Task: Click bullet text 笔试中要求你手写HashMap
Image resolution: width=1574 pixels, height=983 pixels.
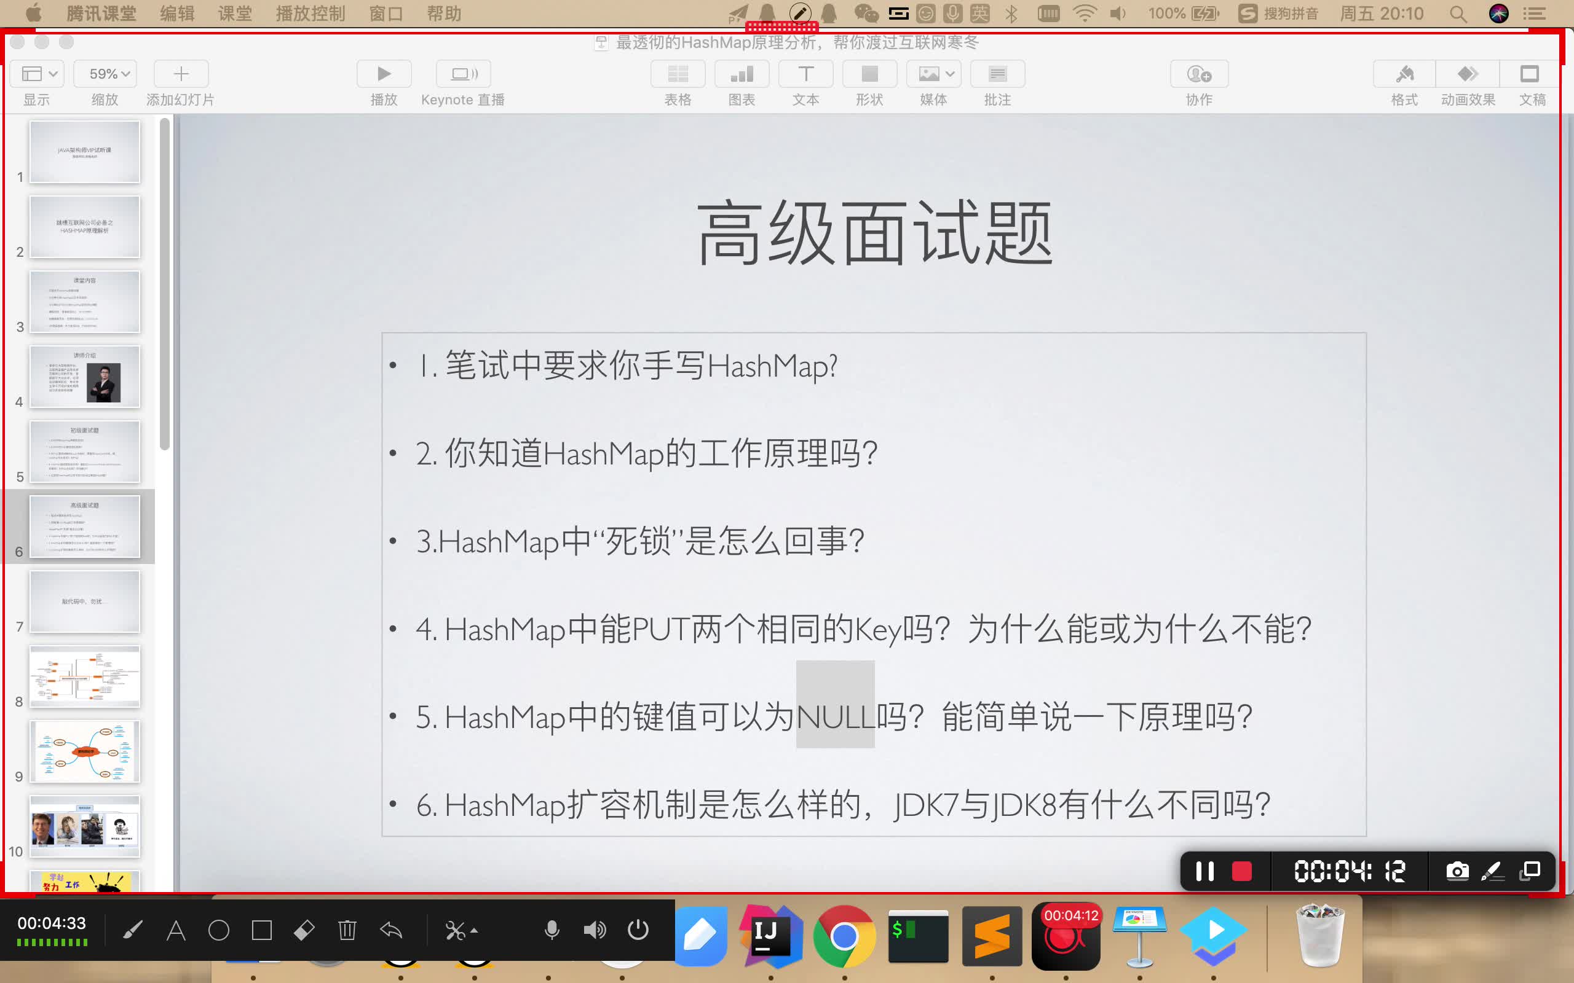Action: point(641,366)
